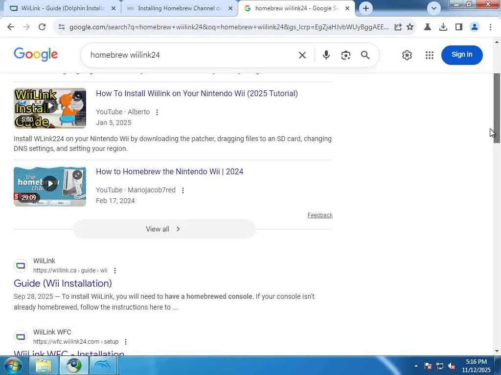Click the Chrome taskbar icon
This screenshot has height=375, width=501.
click(74, 366)
